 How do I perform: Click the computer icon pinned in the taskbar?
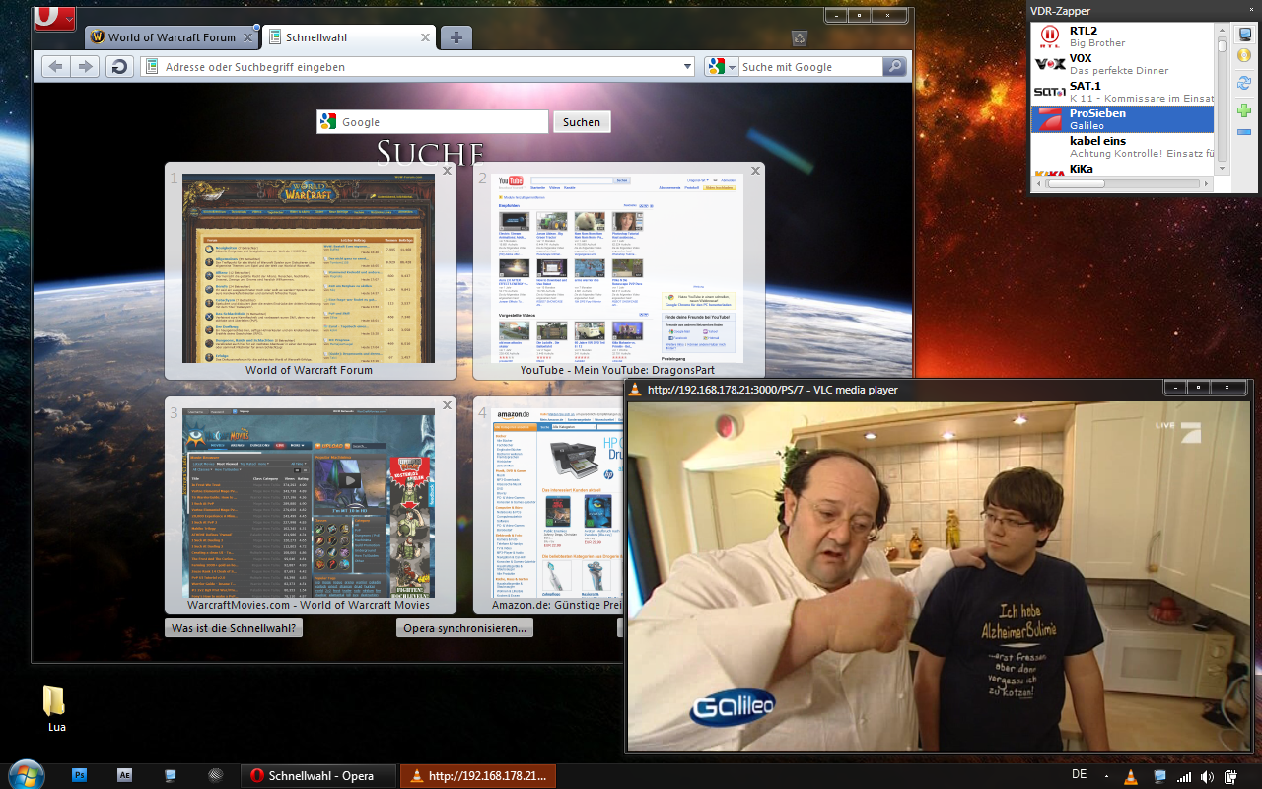pos(171,775)
